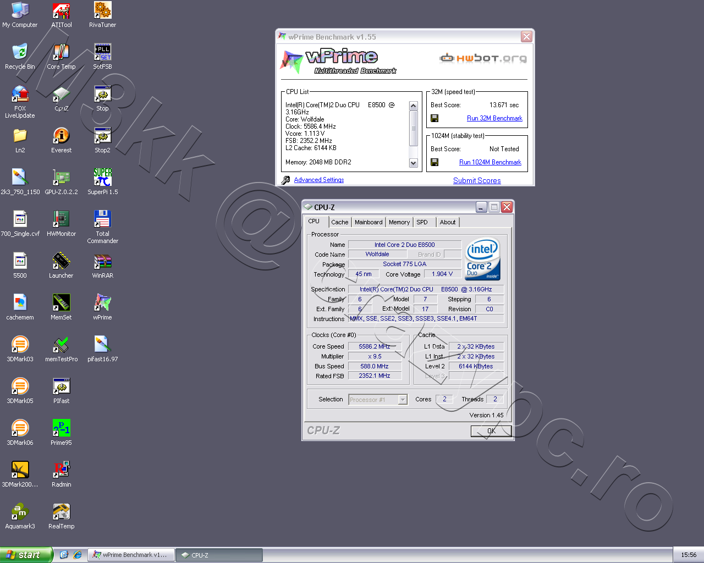Click the Windows start button
Image resolution: width=704 pixels, height=563 pixels.
pos(26,555)
